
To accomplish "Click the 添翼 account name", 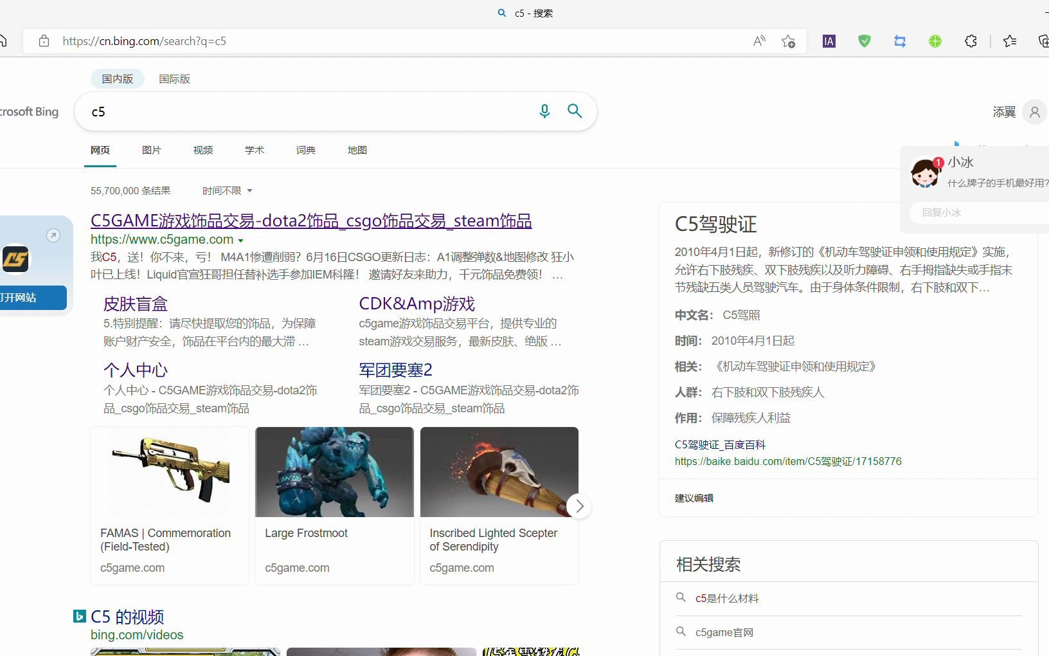I will (1004, 112).
